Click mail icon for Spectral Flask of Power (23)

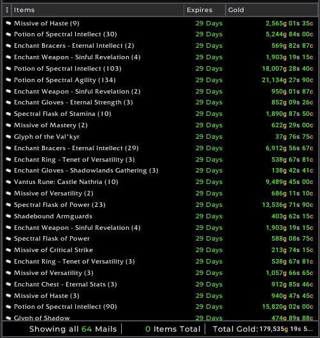click(8, 205)
